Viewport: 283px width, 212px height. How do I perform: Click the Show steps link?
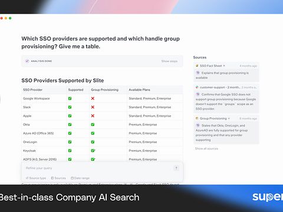[x=169, y=61]
